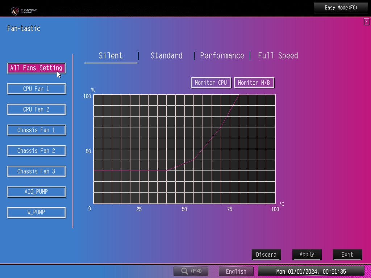This screenshot has height=278, width=371.
Task: Open CPU Fan 2 settings
Action: pos(36,109)
